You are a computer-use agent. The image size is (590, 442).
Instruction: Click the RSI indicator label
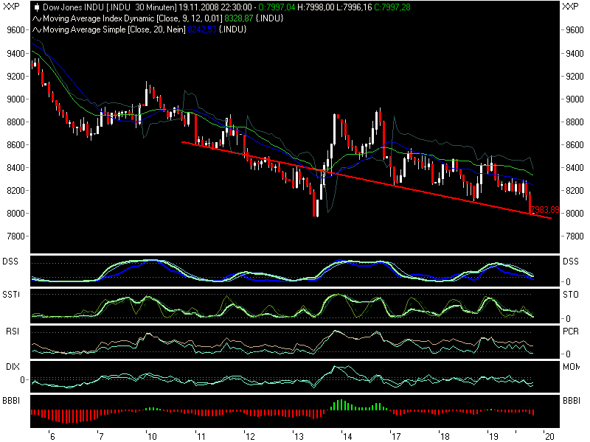click(x=13, y=331)
